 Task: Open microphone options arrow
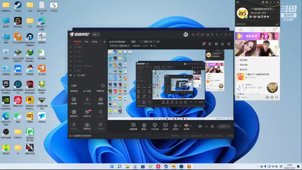(180, 126)
